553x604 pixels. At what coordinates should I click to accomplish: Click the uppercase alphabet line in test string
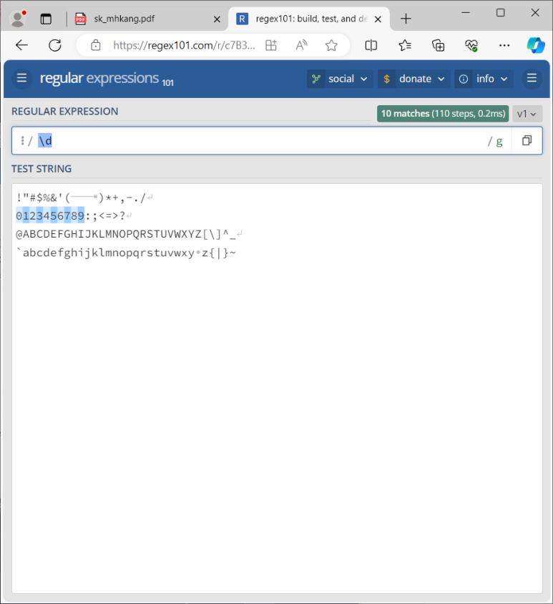pyautogui.click(x=125, y=234)
